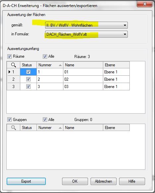Confirm with the OK button
The width and height of the screenshot is (155, 193).
point(75,181)
